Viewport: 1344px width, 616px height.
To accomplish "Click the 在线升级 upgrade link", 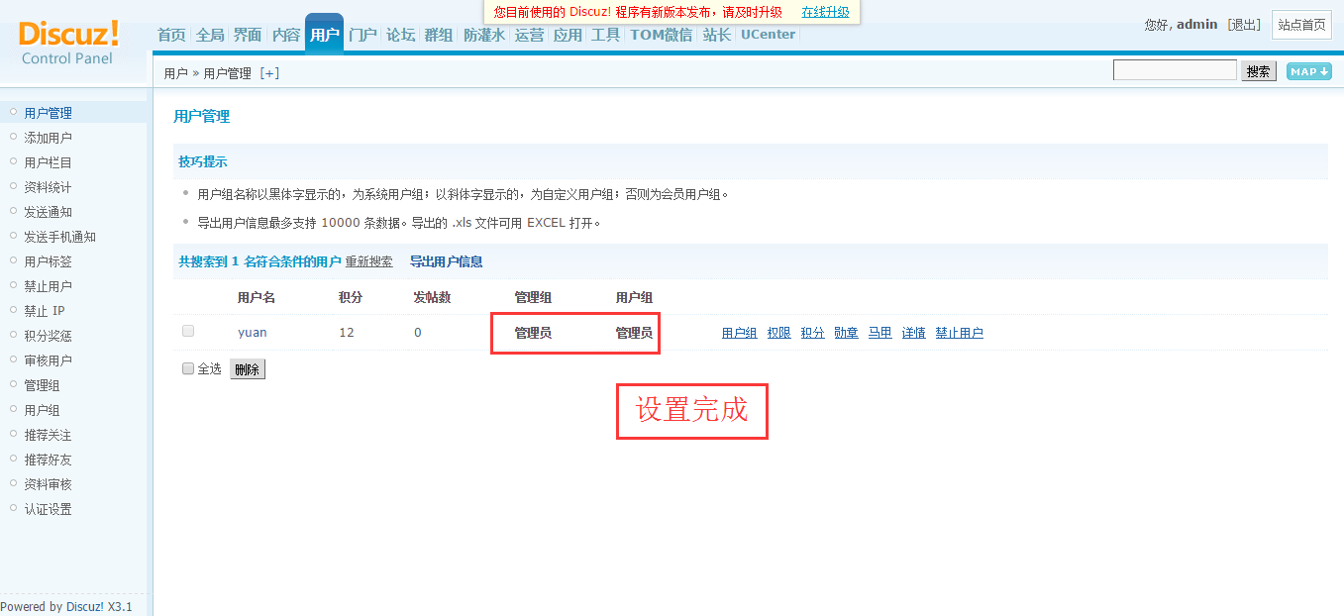I will (x=825, y=12).
